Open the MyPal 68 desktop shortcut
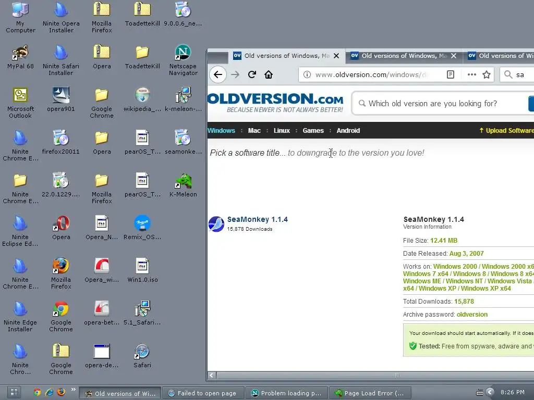The height and width of the screenshot is (400, 534). [20, 57]
